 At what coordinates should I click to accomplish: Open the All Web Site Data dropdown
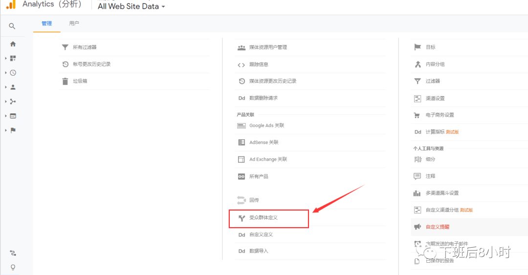coord(131,7)
